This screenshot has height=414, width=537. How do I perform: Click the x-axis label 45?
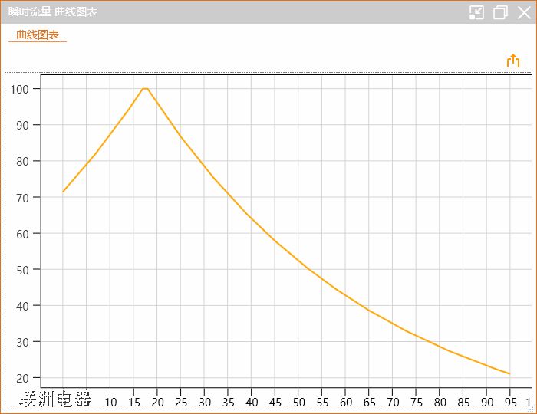(275, 402)
